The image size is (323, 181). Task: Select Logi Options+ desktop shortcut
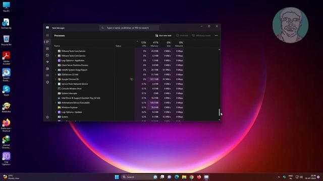(x=6, y=159)
